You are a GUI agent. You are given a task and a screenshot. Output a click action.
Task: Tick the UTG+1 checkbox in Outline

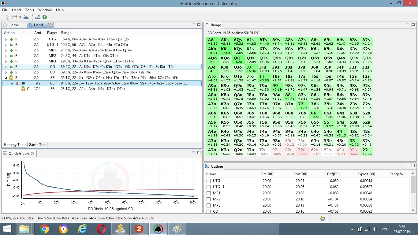pyautogui.click(x=209, y=187)
